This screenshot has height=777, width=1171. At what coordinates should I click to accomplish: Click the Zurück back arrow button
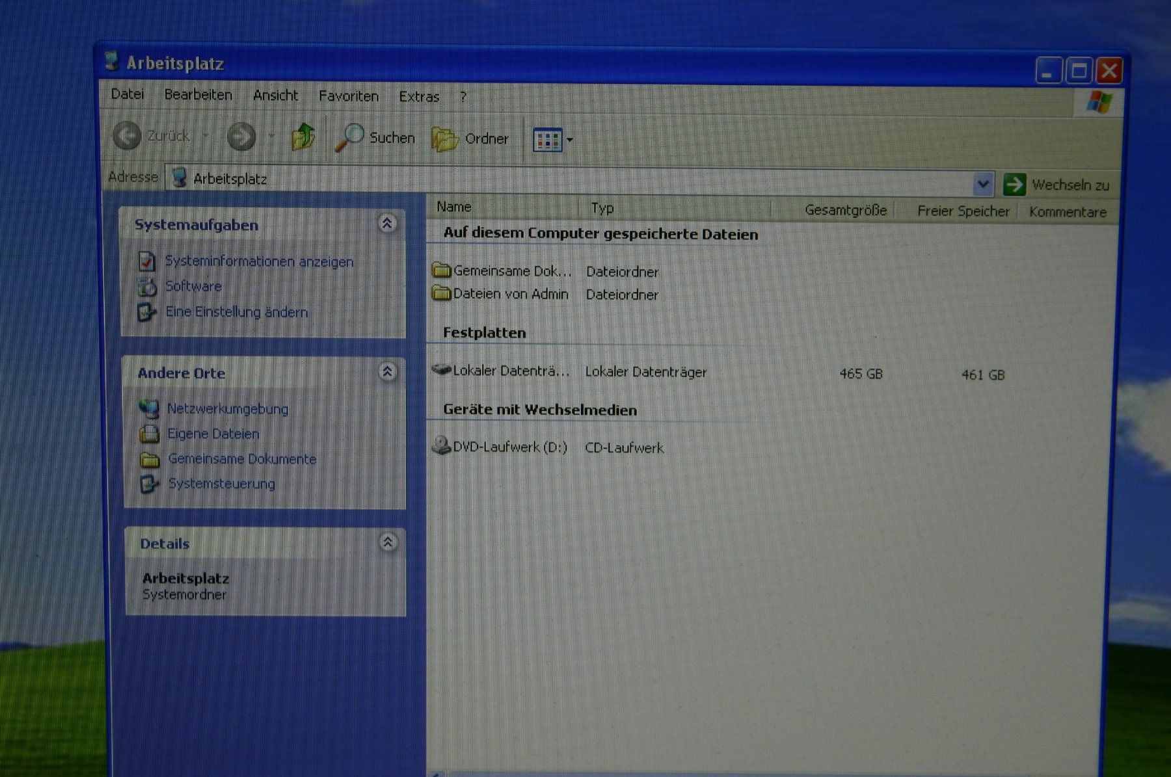click(127, 135)
